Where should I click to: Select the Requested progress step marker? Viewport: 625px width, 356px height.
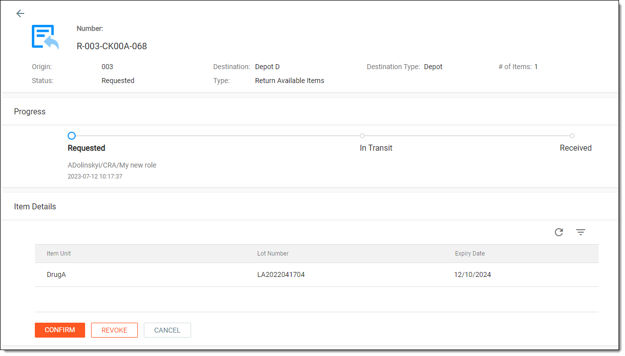(x=72, y=136)
